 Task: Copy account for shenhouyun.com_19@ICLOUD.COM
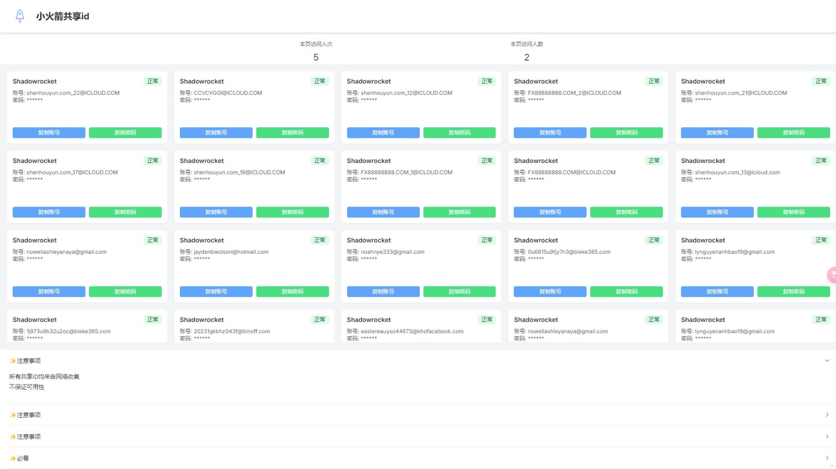click(x=215, y=212)
